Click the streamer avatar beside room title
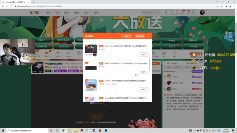 [x=38, y=67]
